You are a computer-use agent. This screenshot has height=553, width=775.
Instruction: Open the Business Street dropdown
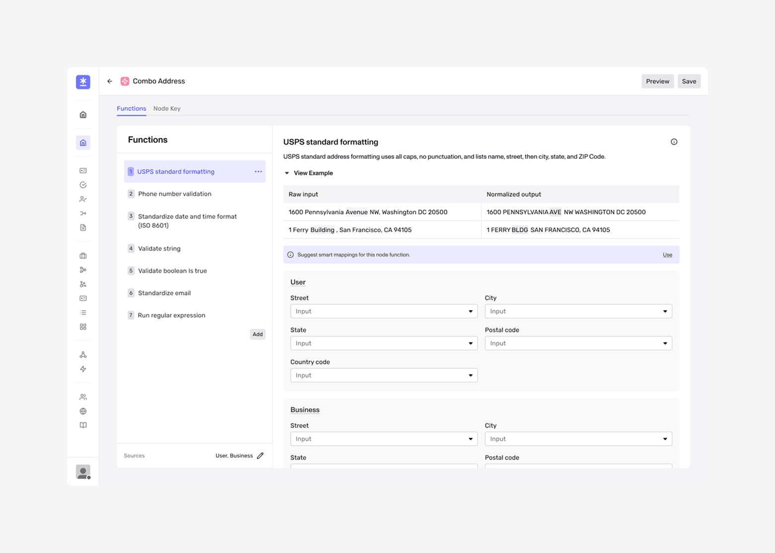click(x=384, y=439)
